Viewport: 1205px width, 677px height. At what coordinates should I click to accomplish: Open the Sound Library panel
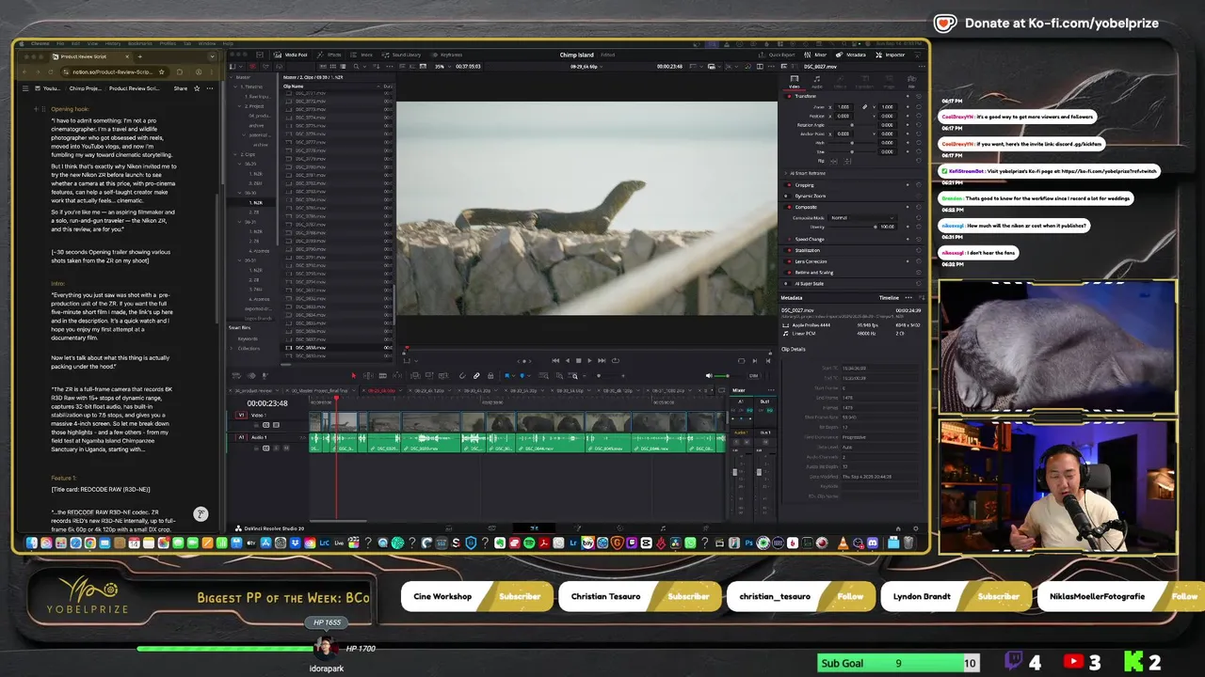(401, 55)
